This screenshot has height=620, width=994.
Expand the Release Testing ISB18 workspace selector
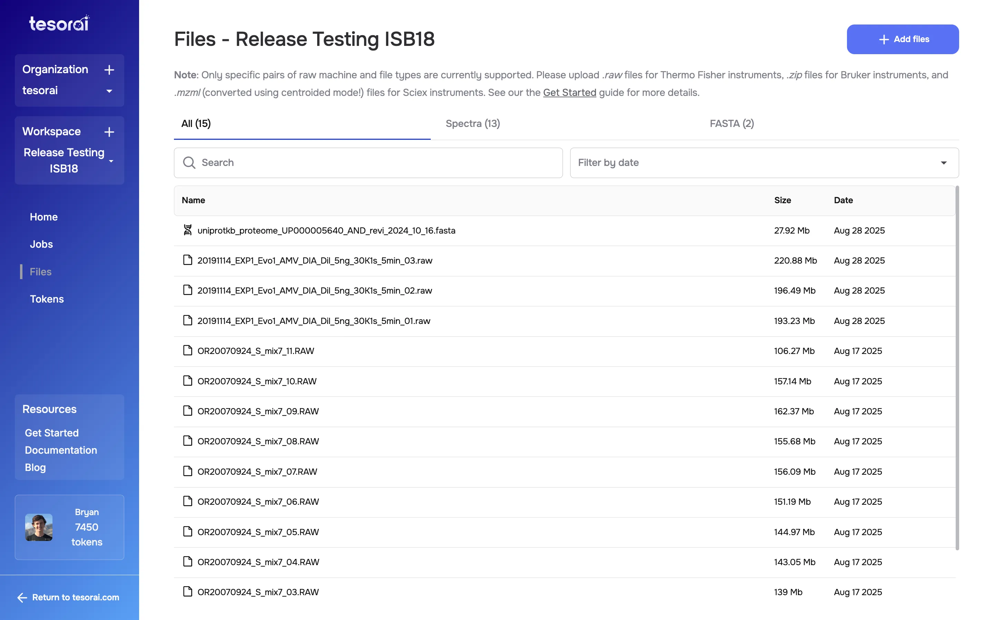tap(111, 161)
